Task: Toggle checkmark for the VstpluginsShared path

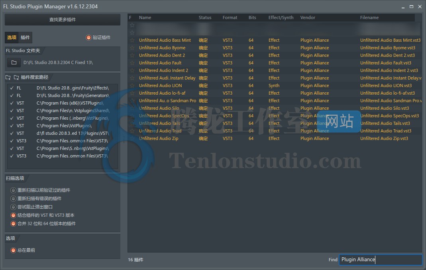Action: point(12,111)
